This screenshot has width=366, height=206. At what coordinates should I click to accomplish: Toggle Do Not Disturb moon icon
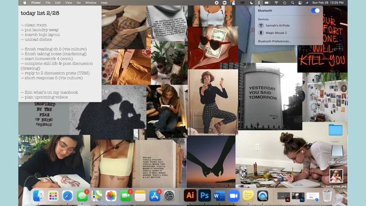point(252,3)
